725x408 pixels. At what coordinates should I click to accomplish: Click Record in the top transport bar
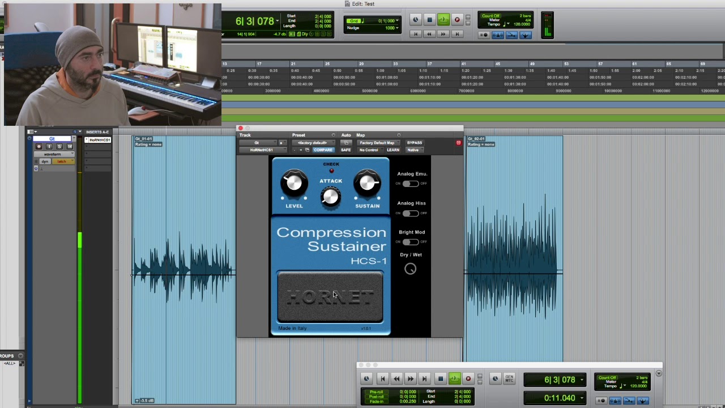457,20
